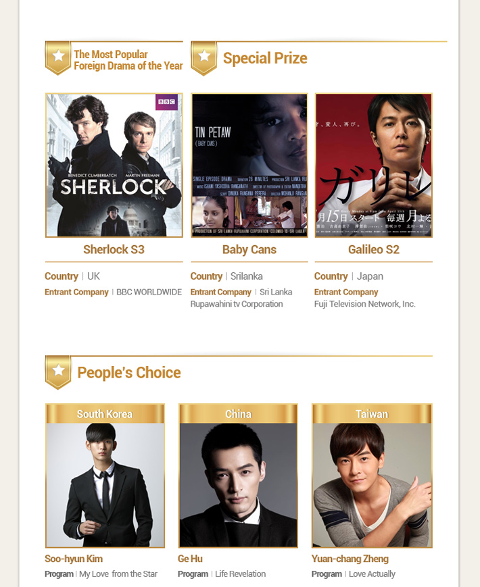Viewport: 480px width, 587px height.
Task: Click the Special Prize heading
Action: click(x=265, y=58)
